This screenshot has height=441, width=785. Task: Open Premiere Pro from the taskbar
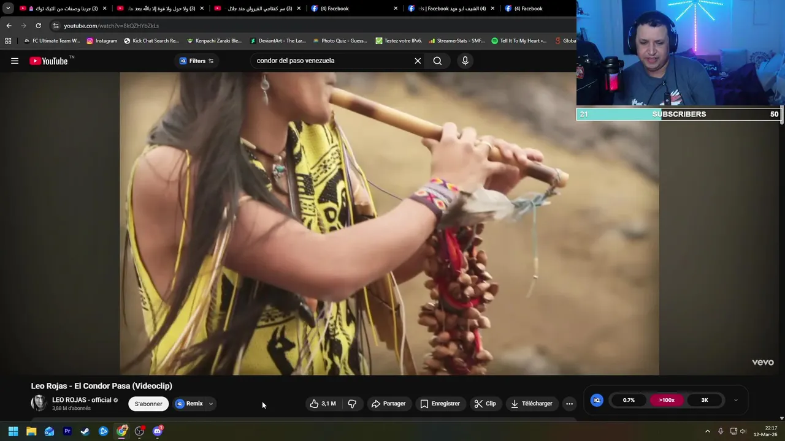(67, 431)
